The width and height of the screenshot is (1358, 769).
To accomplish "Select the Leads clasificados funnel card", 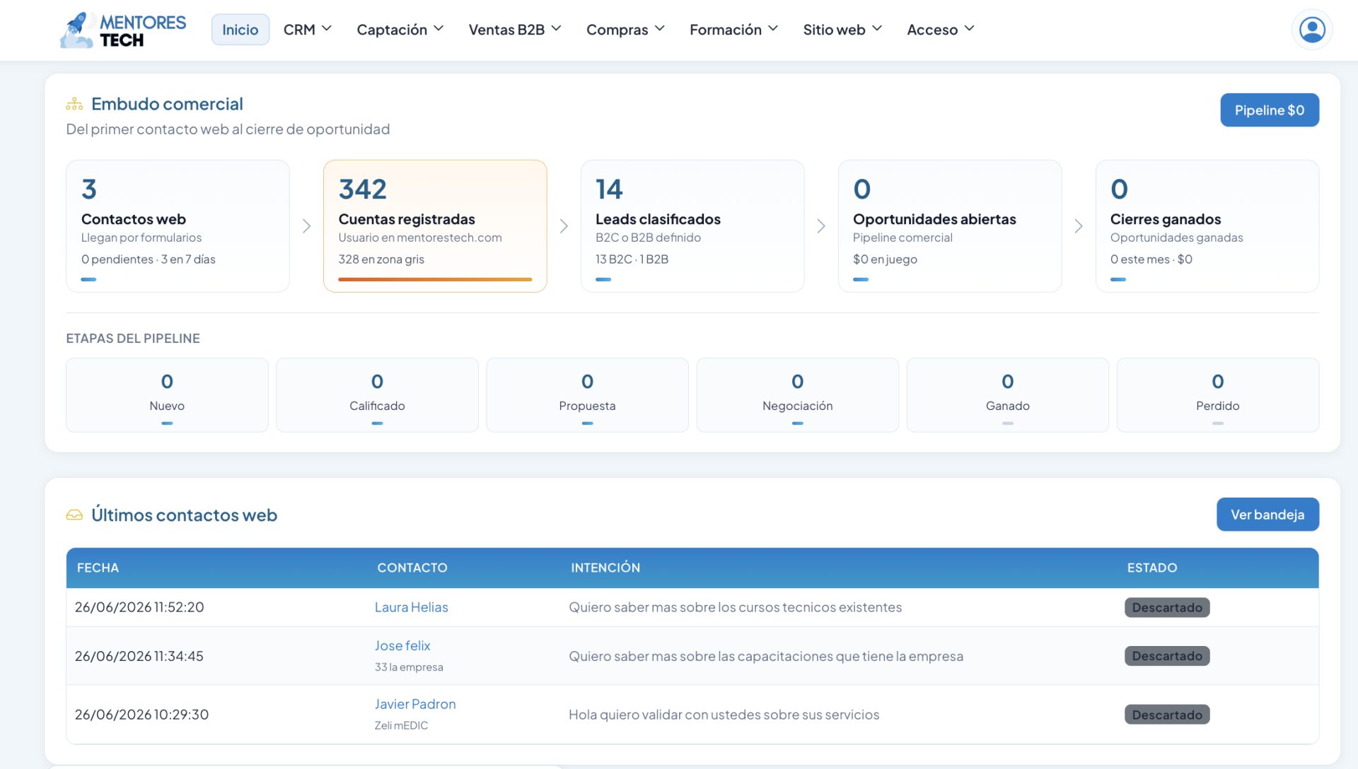I will coord(692,226).
